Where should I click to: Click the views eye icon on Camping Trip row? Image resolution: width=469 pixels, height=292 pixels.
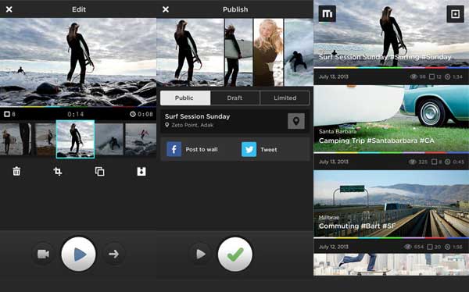pyautogui.click(x=413, y=162)
